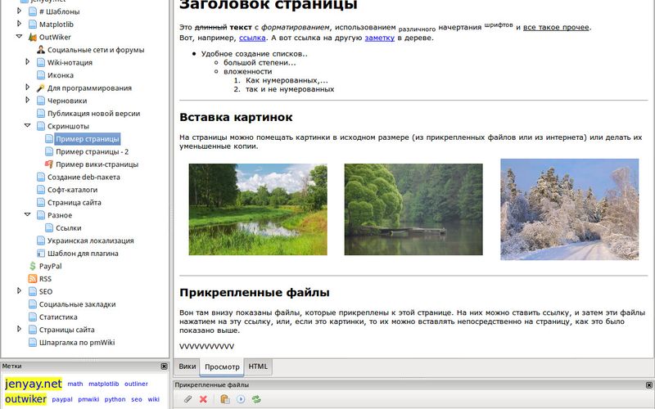This screenshot has height=409, width=655.
Task: Click the green refresh attachments icon
Action: [256, 399]
